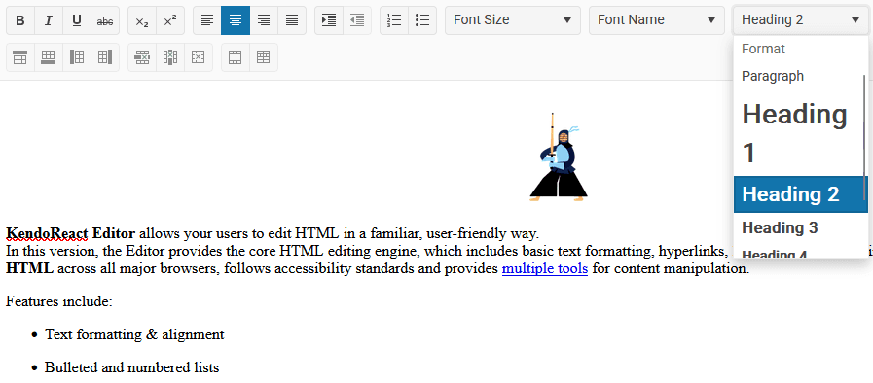This screenshot has height=383, width=873.
Task: Choose Heading 1 from the format list
Action: click(798, 132)
